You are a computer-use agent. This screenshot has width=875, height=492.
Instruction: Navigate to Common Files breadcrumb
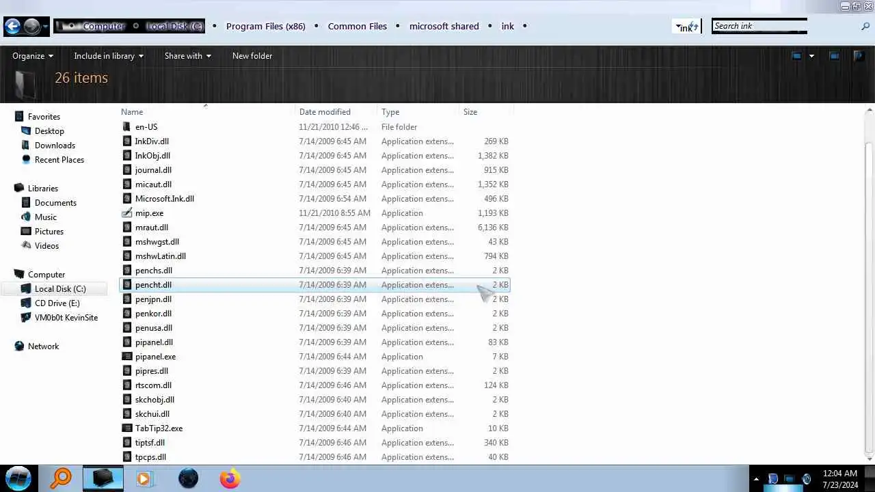[x=358, y=27]
